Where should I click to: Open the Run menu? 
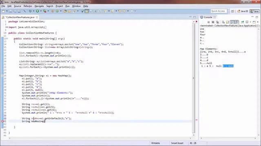point(67,6)
